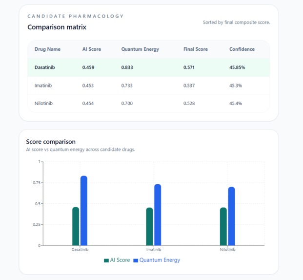Image resolution: width=303 pixels, height=280 pixels.
Task: Click the Dasatinib x-axis label
Action: click(80, 250)
